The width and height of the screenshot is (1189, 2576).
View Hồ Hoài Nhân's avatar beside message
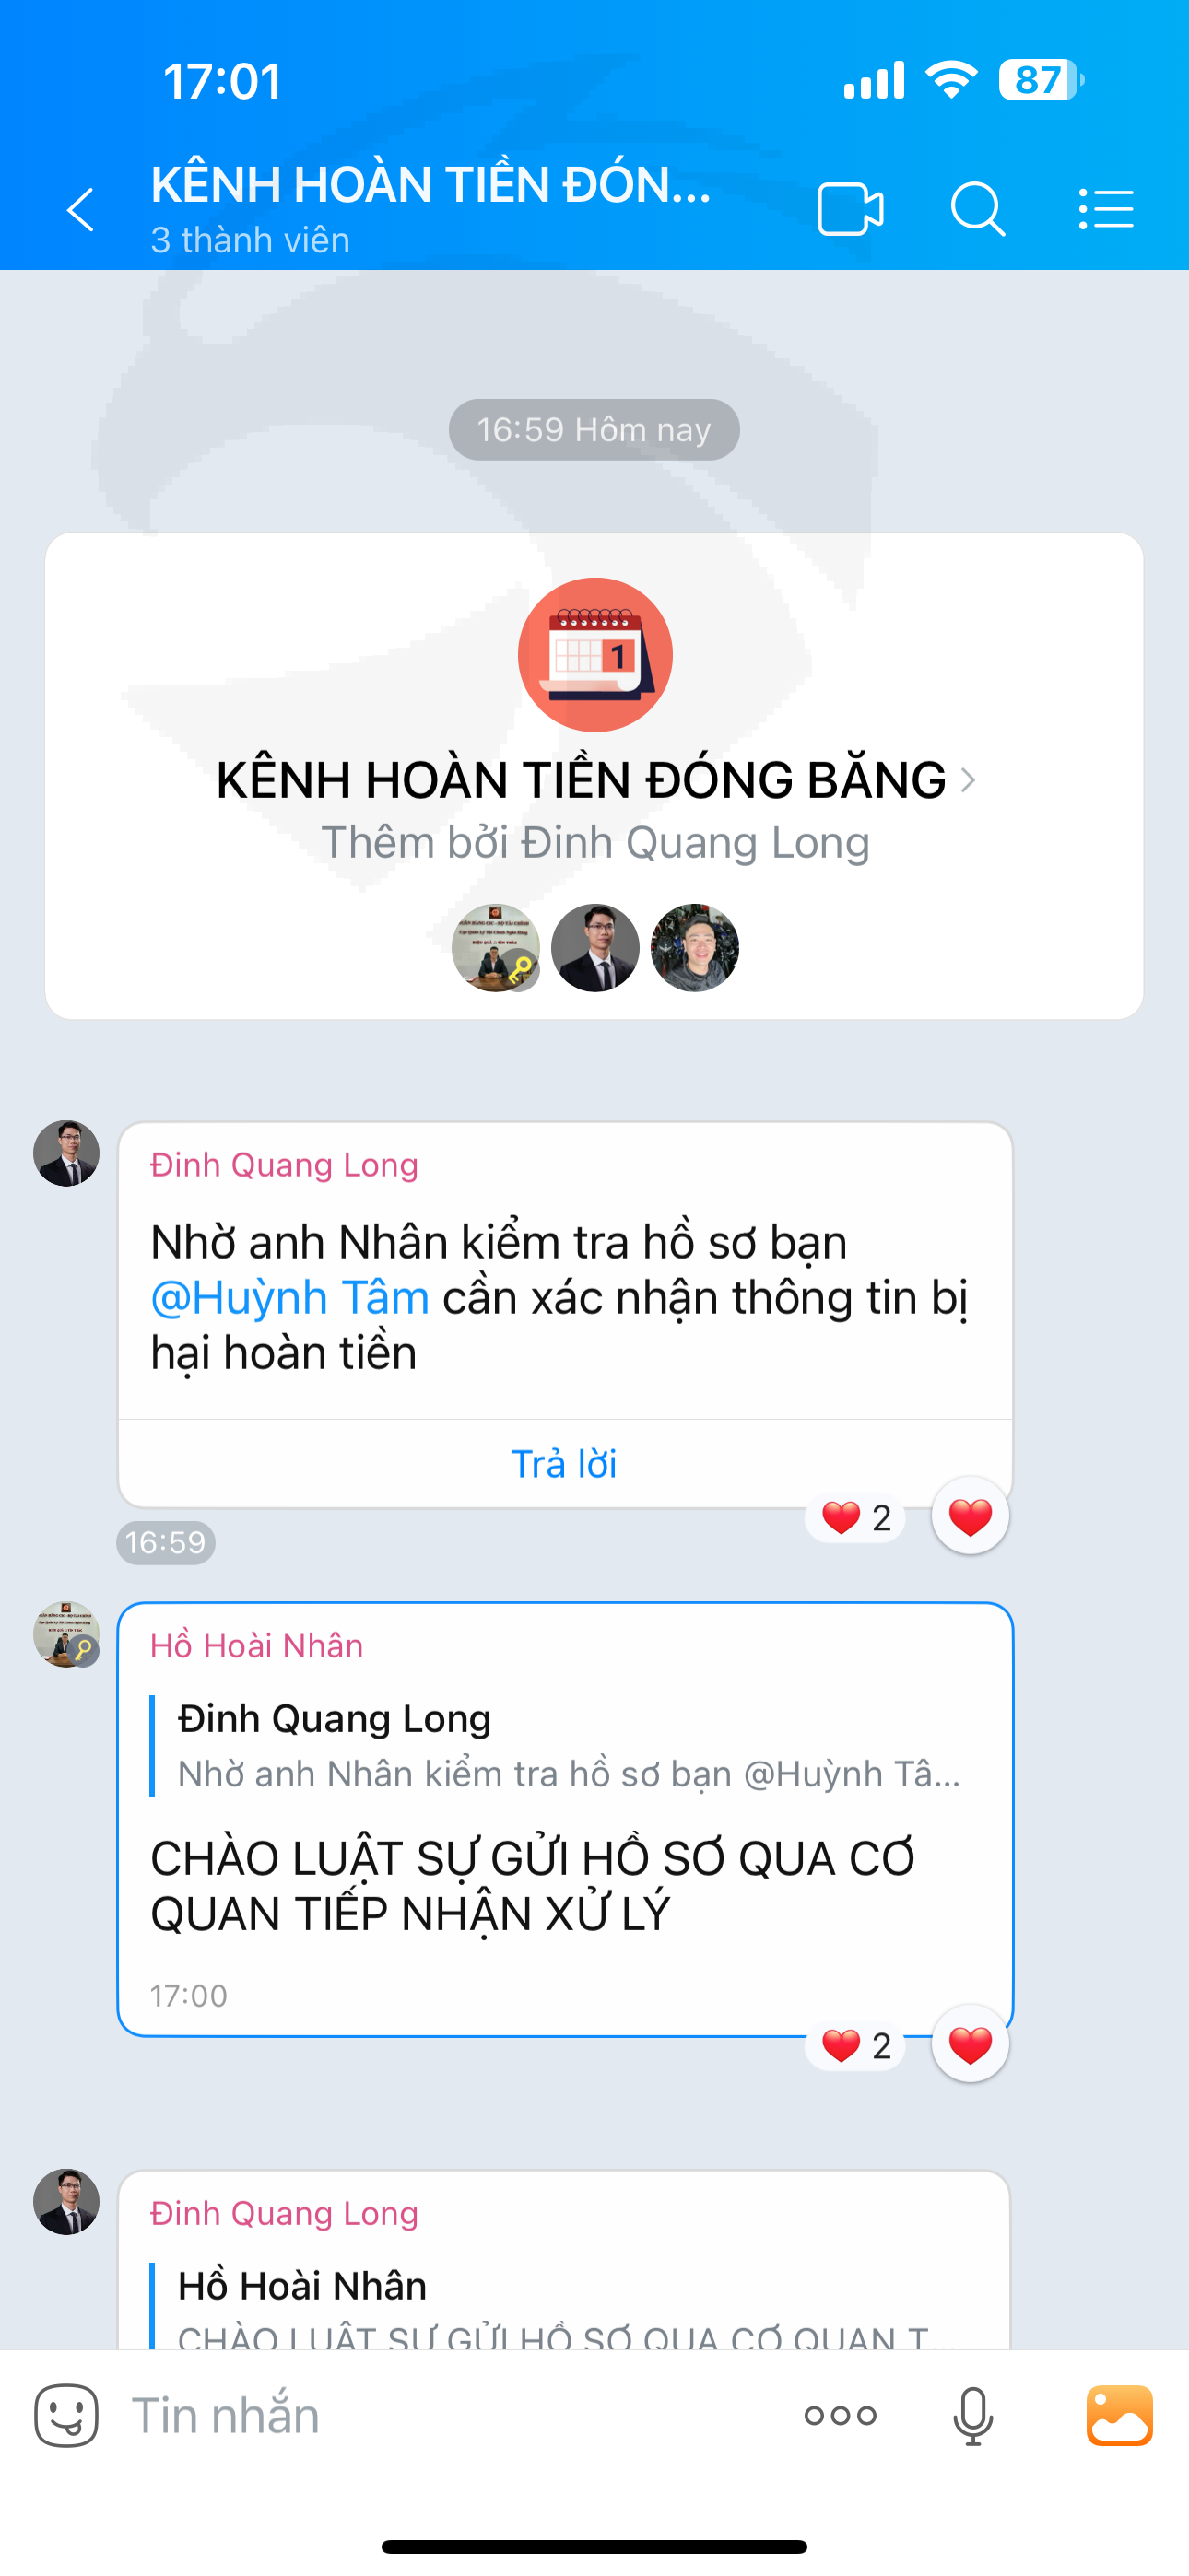[66, 1634]
